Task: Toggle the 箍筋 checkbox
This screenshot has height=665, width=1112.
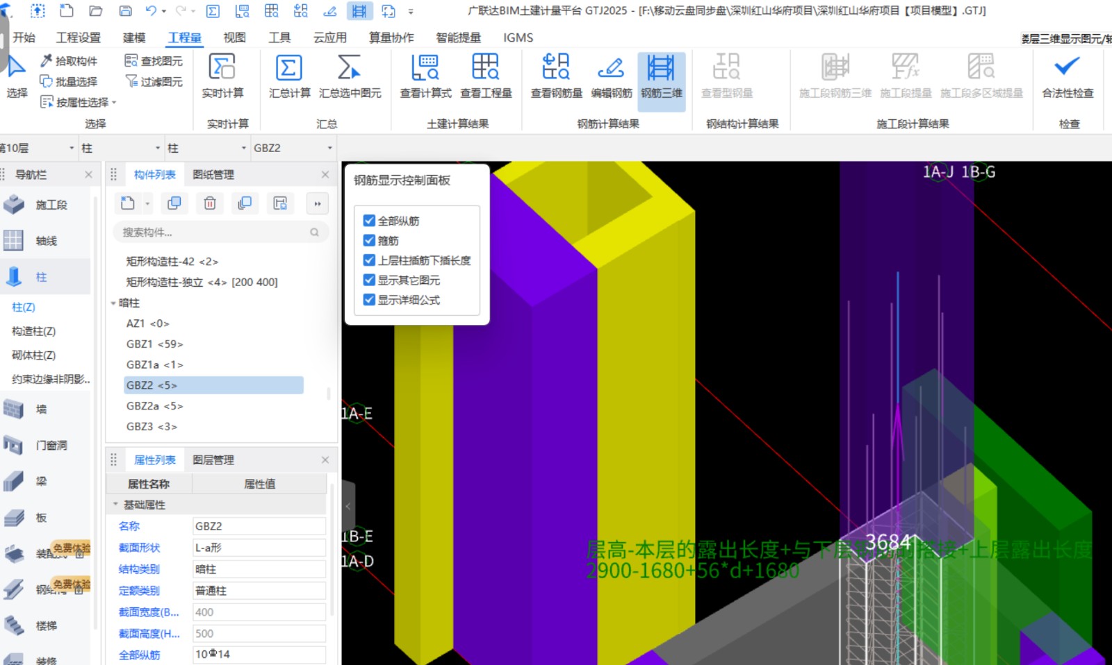Action: [369, 241]
